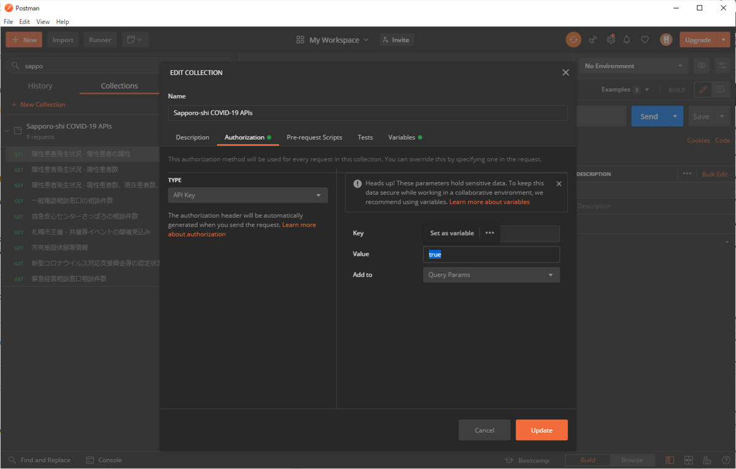Screen dimensions: 736x469
Task: Open the comments icon
Action: tap(720, 90)
